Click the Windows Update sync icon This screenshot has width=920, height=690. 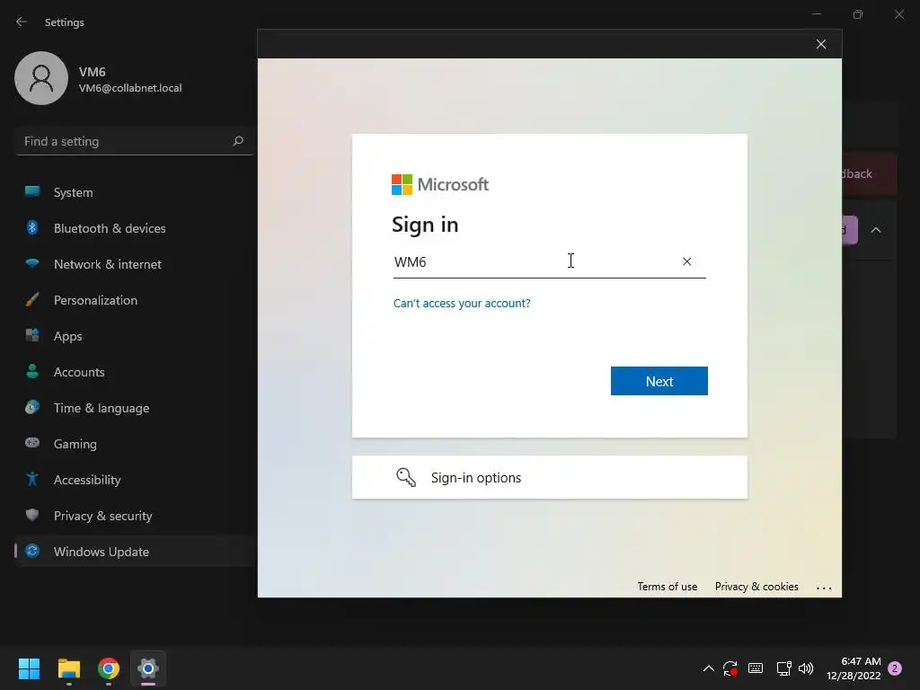pyautogui.click(x=32, y=551)
